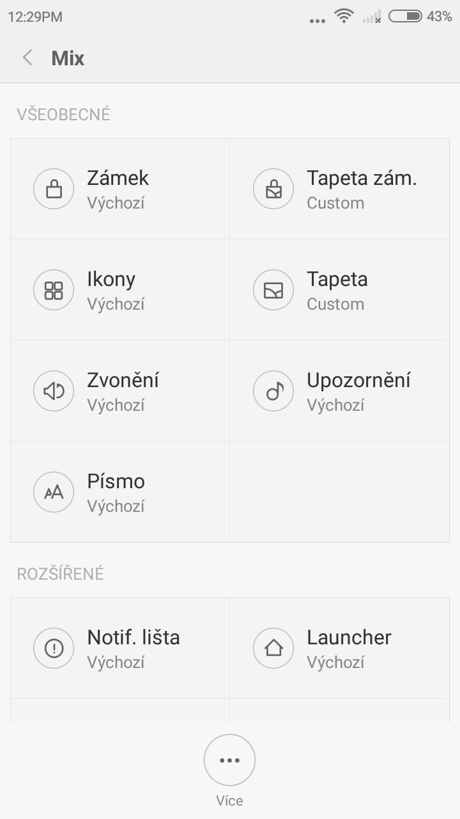
Task: Open the Ikony setting label
Action: [x=111, y=280]
